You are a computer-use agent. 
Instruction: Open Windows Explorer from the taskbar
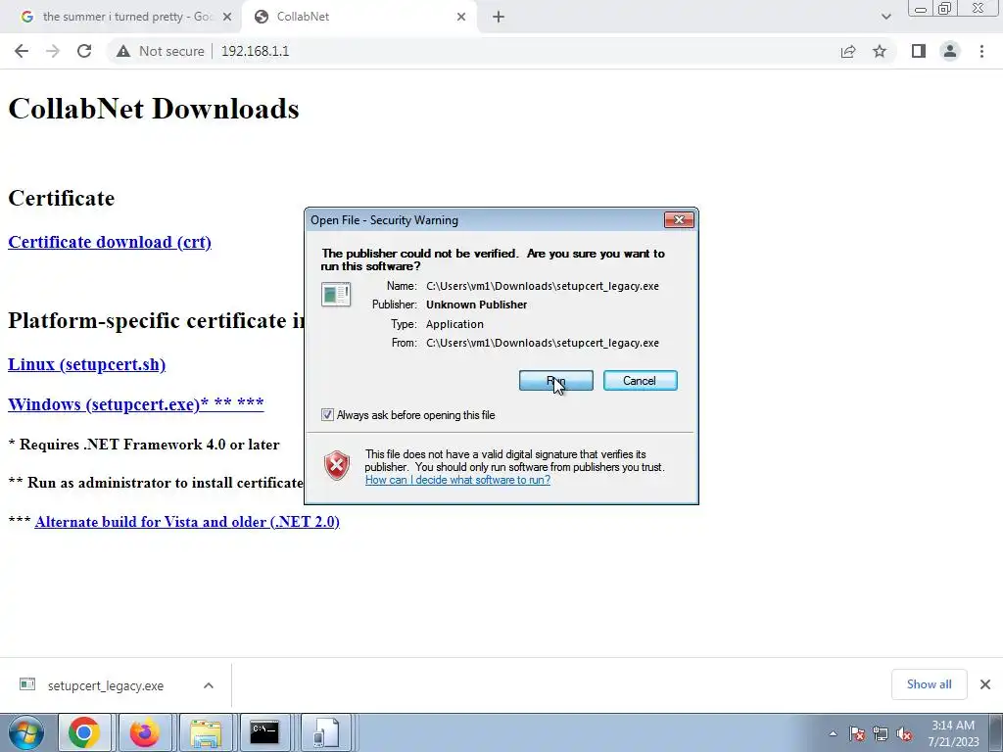tap(206, 732)
